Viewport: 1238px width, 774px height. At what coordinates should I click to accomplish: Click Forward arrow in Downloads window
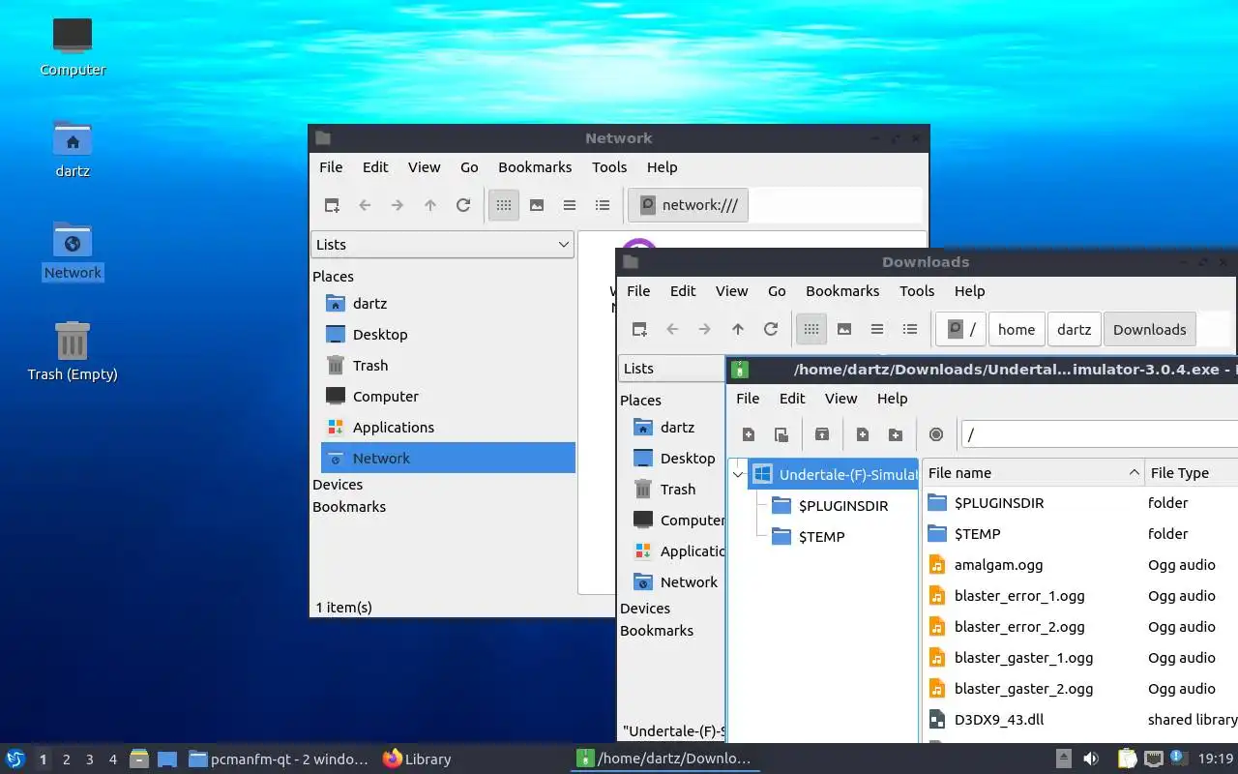pos(705,329)
